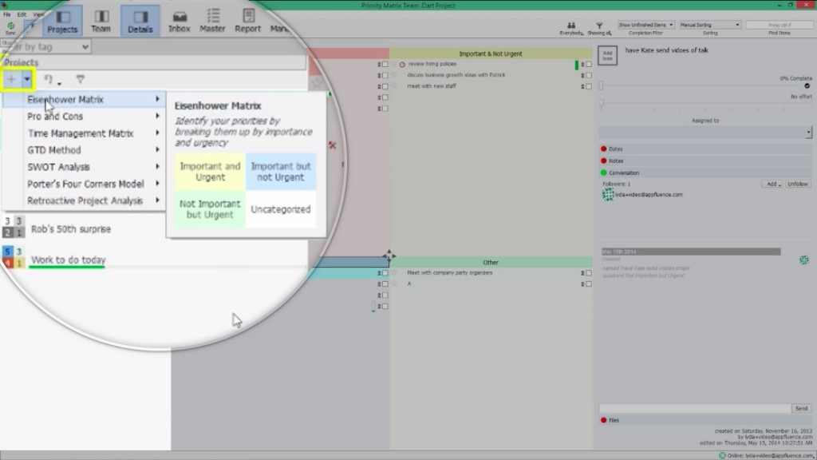Screen dimensions: 817x460
Task: Check off meet with new staff item
Action: (x=589, y=86)
